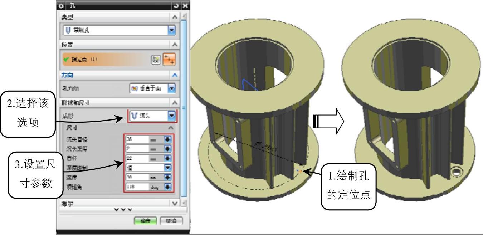Close the hole dialog window
Screen dimensions: 483x235
(x=185, y=6)
